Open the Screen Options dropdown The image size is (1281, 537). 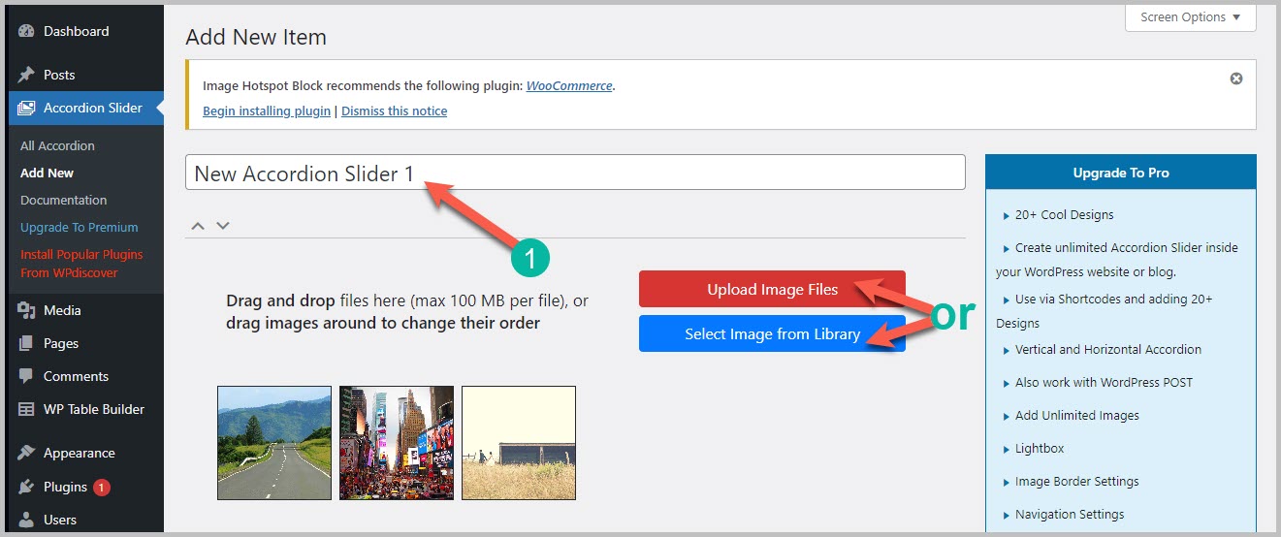click(x=1190, y=17)
